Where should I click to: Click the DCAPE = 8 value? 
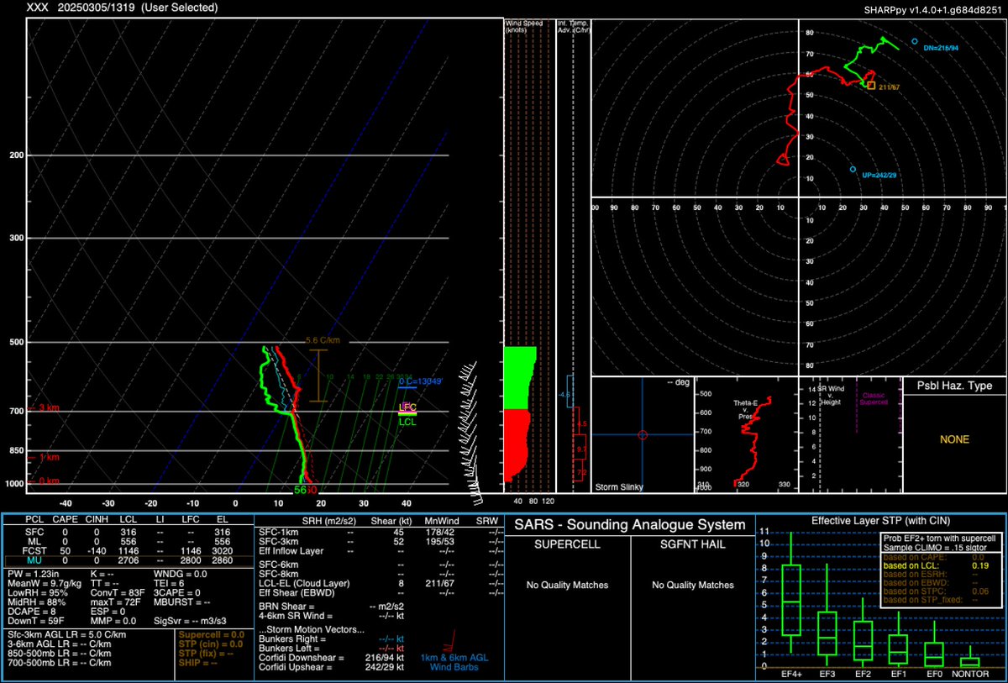click(33, 611)
